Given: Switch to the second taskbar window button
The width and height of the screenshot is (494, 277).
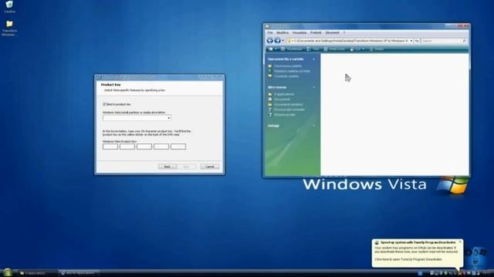Looking at the screenshot, I should pos(79,273).
